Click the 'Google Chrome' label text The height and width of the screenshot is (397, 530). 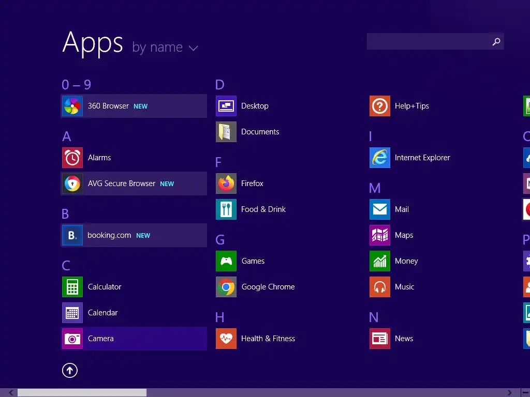pyautogui.click(x=268, y=287)
